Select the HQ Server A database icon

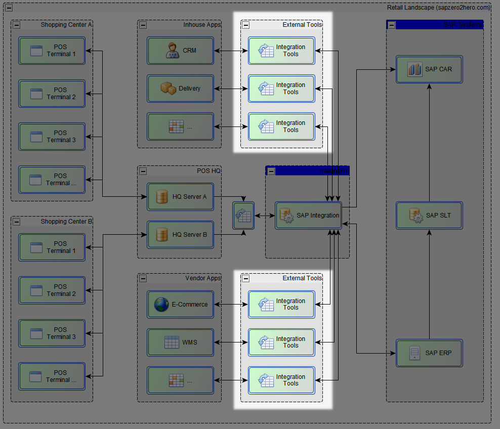pos(162,197)
